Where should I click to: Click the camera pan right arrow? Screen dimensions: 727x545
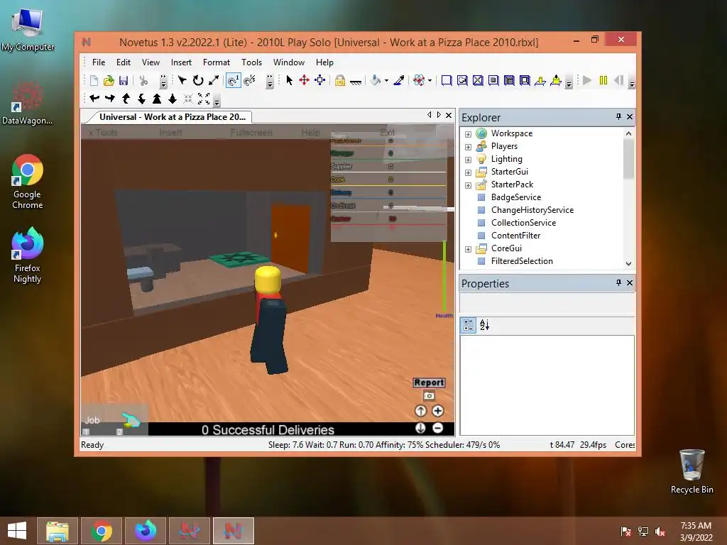pos(110,98)
